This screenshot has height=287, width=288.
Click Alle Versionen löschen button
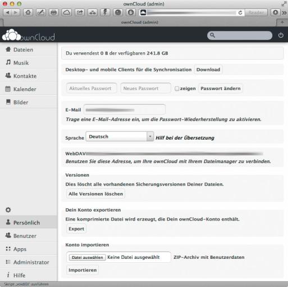95,194
